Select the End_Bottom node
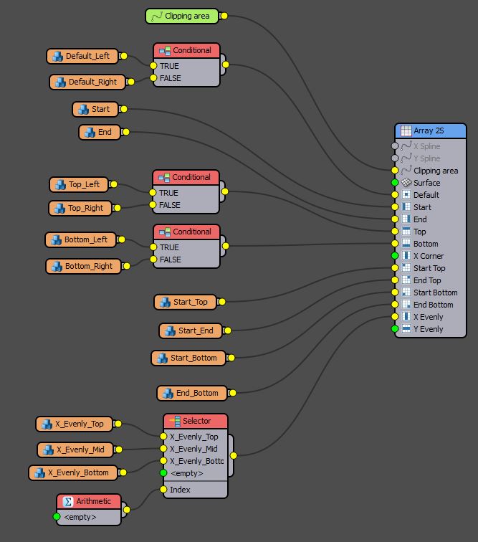Screen dimensions: 478x542 tap(191, 393)
